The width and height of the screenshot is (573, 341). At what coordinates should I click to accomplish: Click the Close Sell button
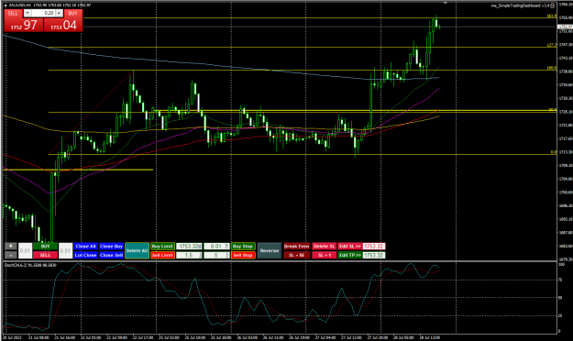click(111, 255)
